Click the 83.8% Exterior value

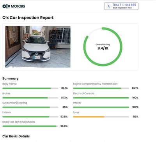coord(64,117)
